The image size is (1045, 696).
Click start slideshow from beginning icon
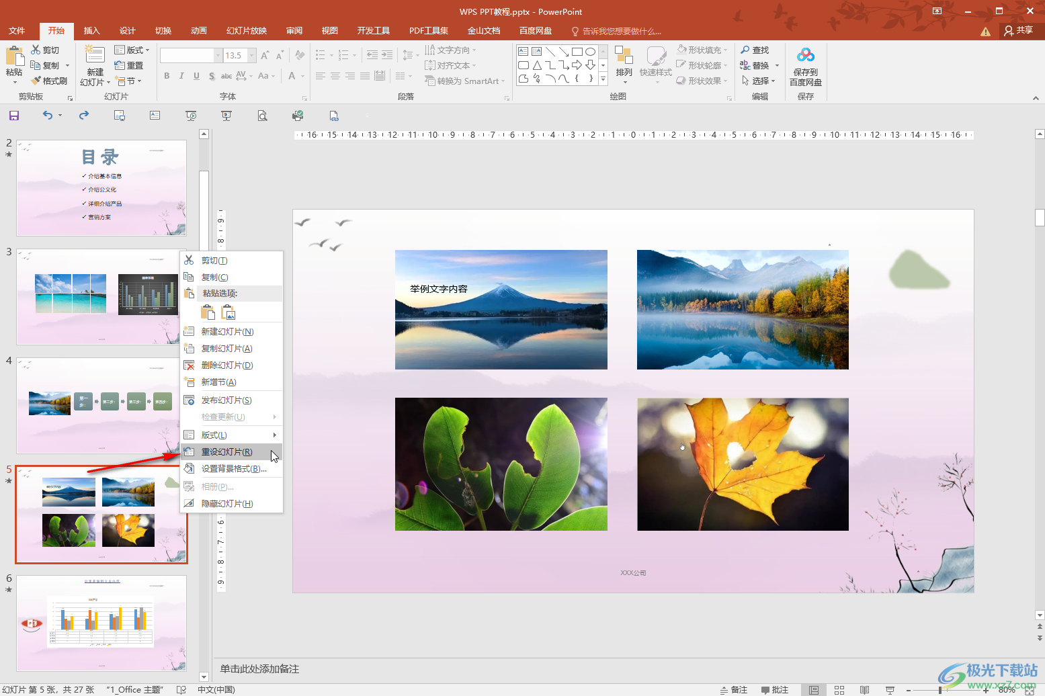(191, 116)
